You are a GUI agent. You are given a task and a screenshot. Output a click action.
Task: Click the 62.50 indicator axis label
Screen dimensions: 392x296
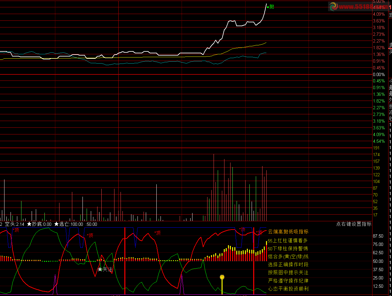pos(378,253)
